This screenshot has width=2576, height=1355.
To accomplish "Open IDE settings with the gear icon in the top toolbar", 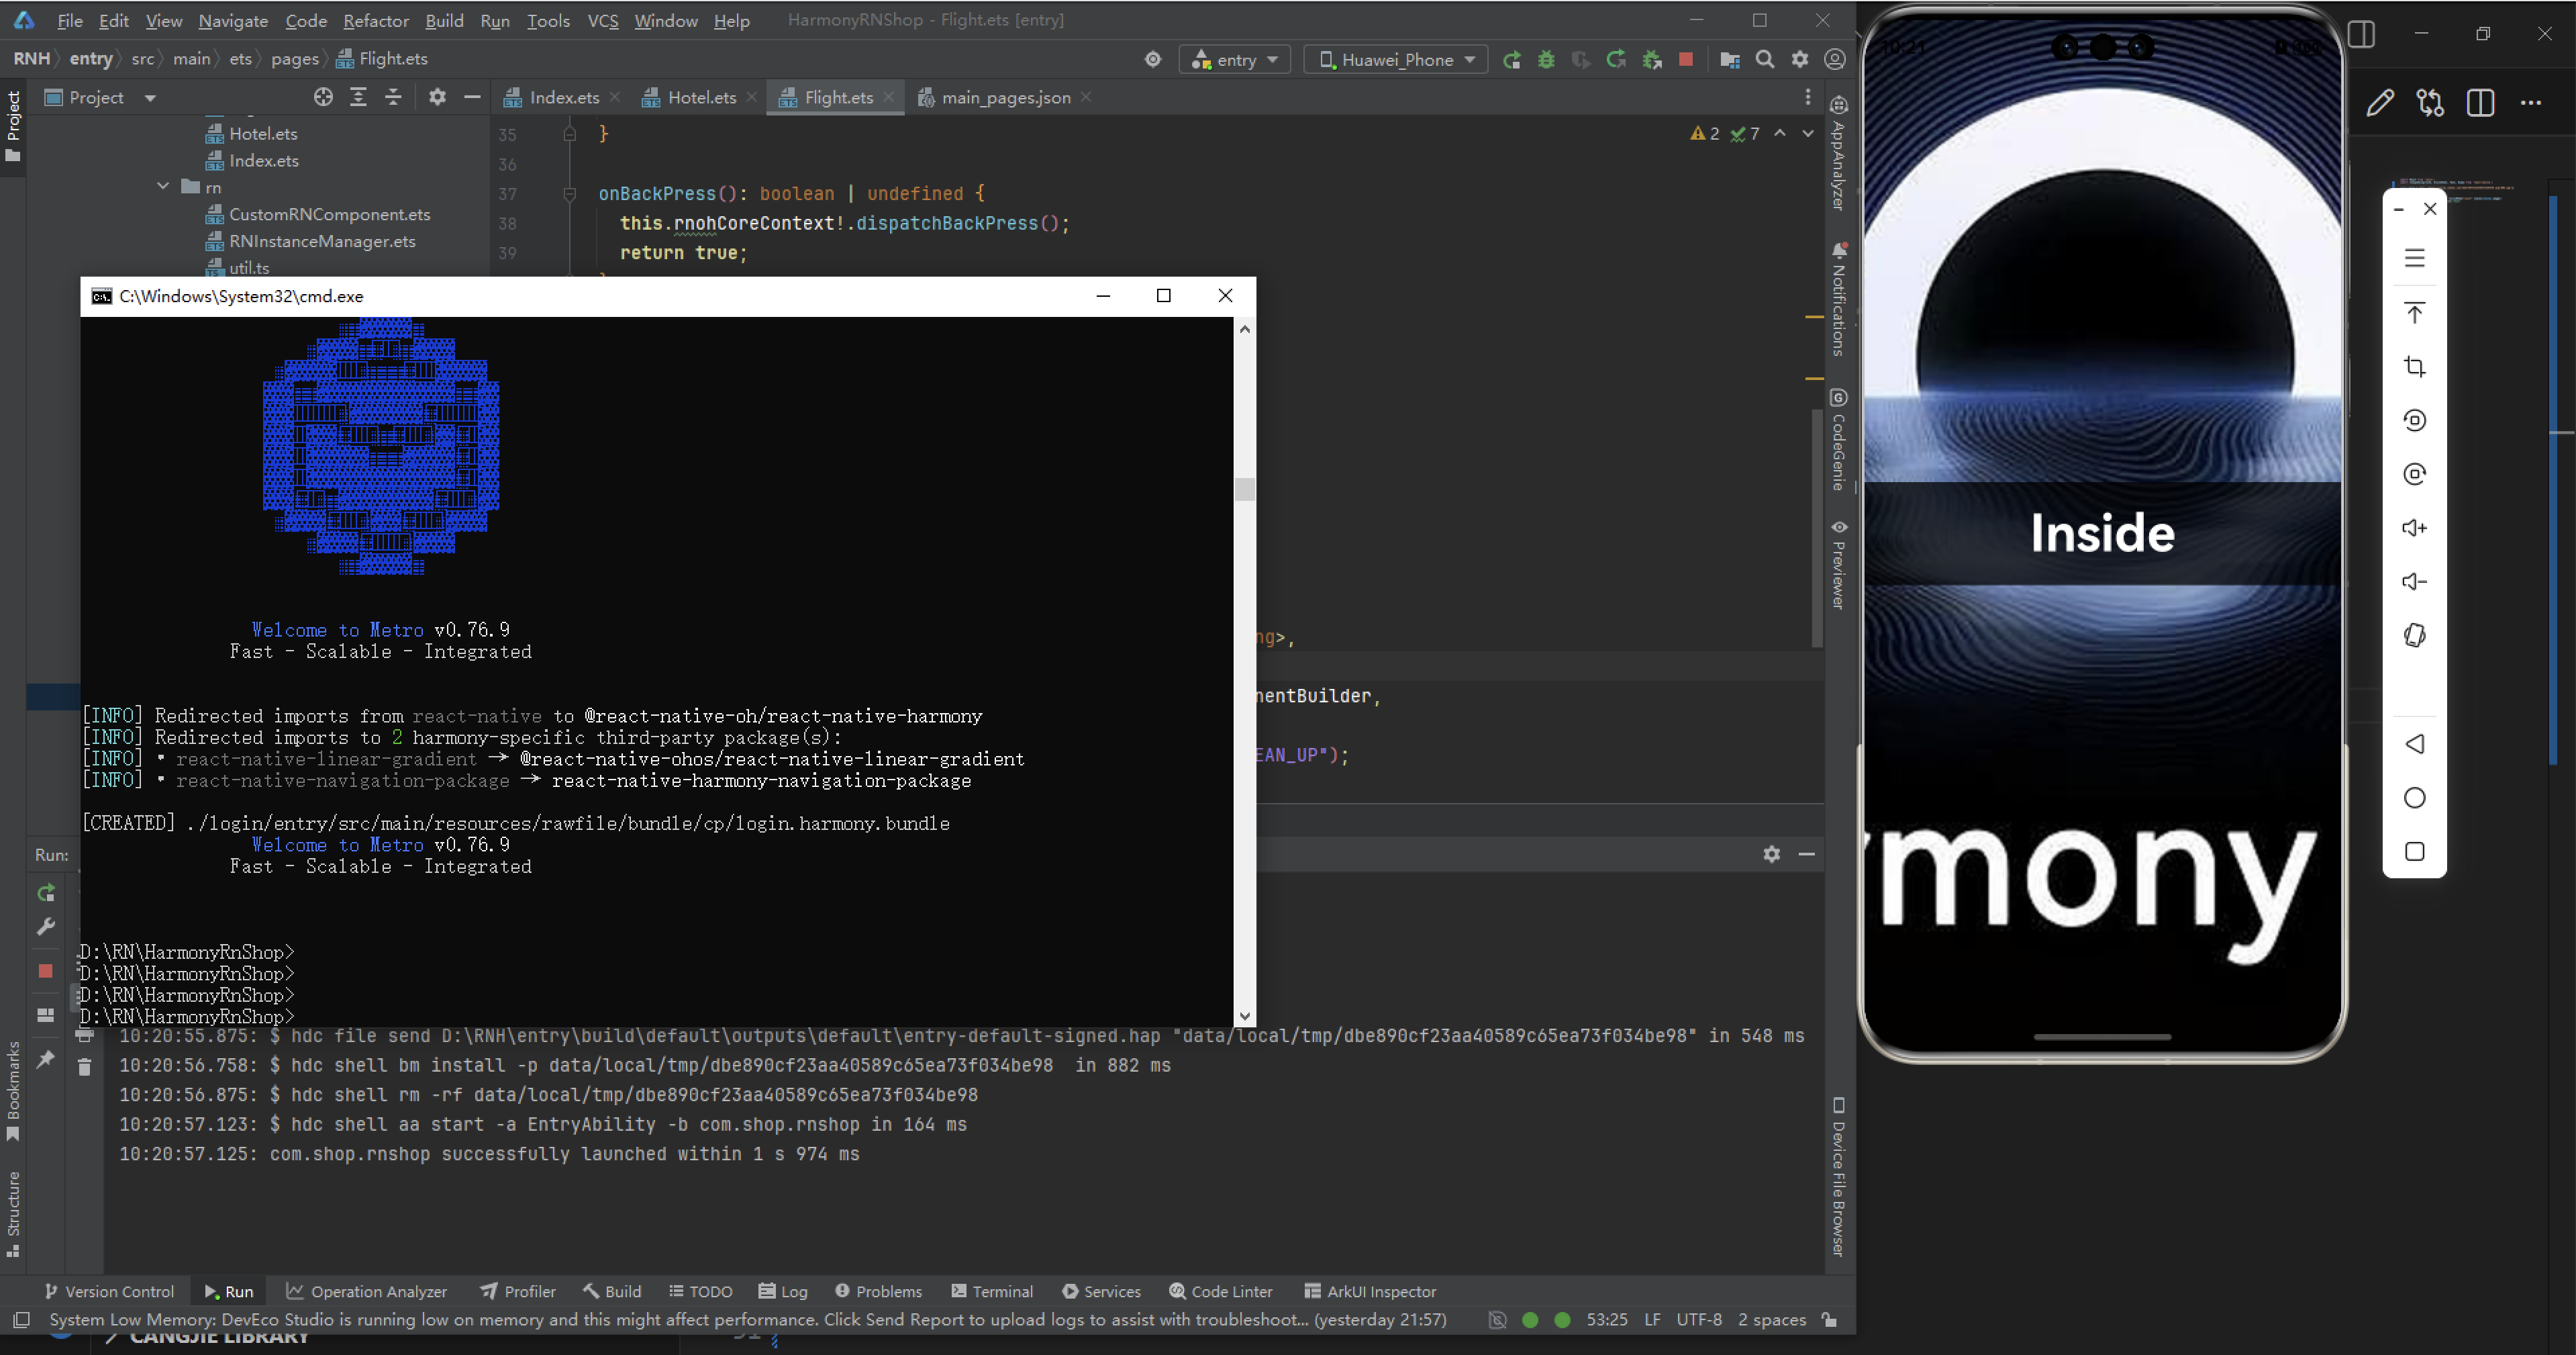I will pyautogui.click(x=1800, y=60).
